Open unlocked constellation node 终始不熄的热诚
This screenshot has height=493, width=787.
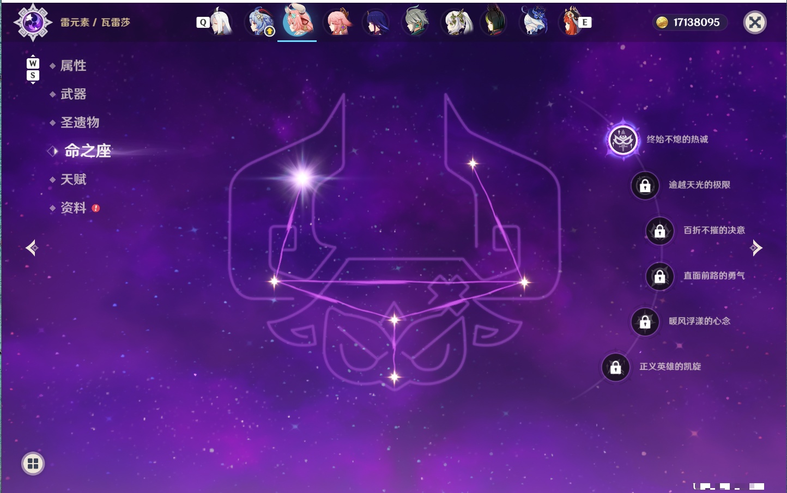pyautogui.click(x=623, y=140)
